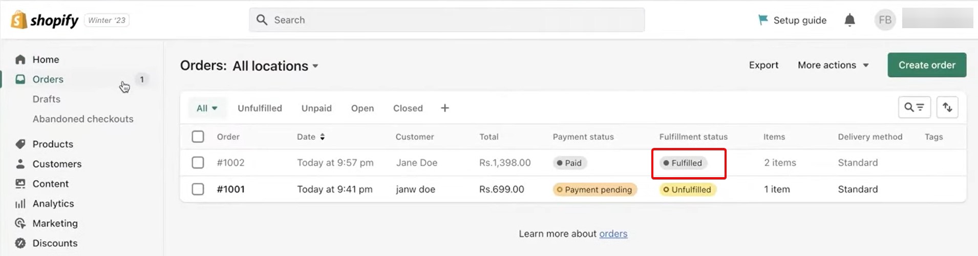Viewport: 978px width, 256px height.
Task: Switch to the Unfulfilled tab
Action: [260, 108]
